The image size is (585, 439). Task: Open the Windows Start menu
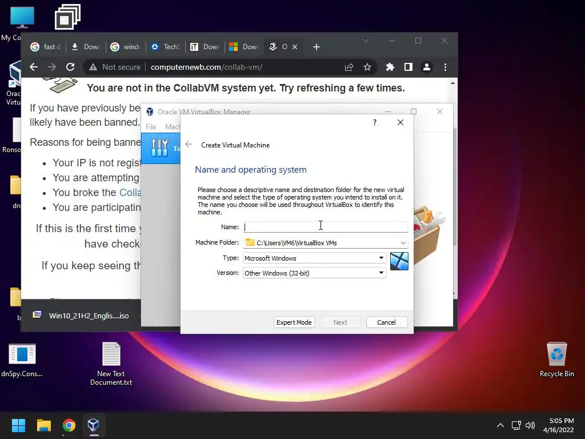click(x=18, y=425)
